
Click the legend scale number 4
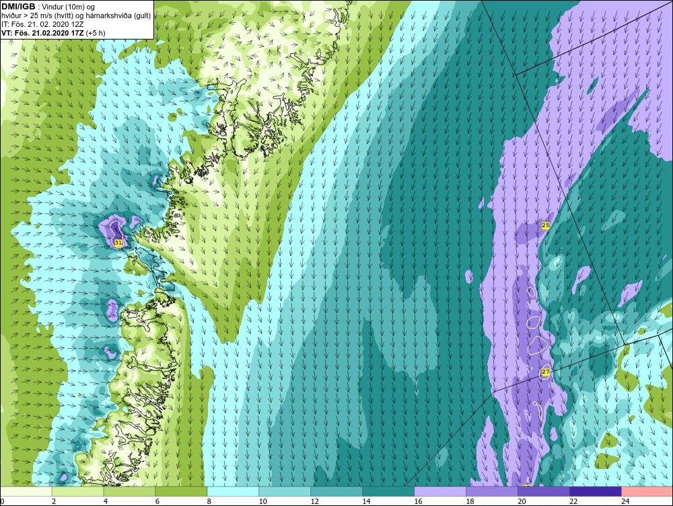[106, 501]
